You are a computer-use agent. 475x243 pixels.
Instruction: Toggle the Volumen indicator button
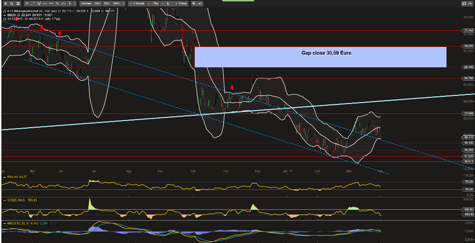tap(86, 4)
